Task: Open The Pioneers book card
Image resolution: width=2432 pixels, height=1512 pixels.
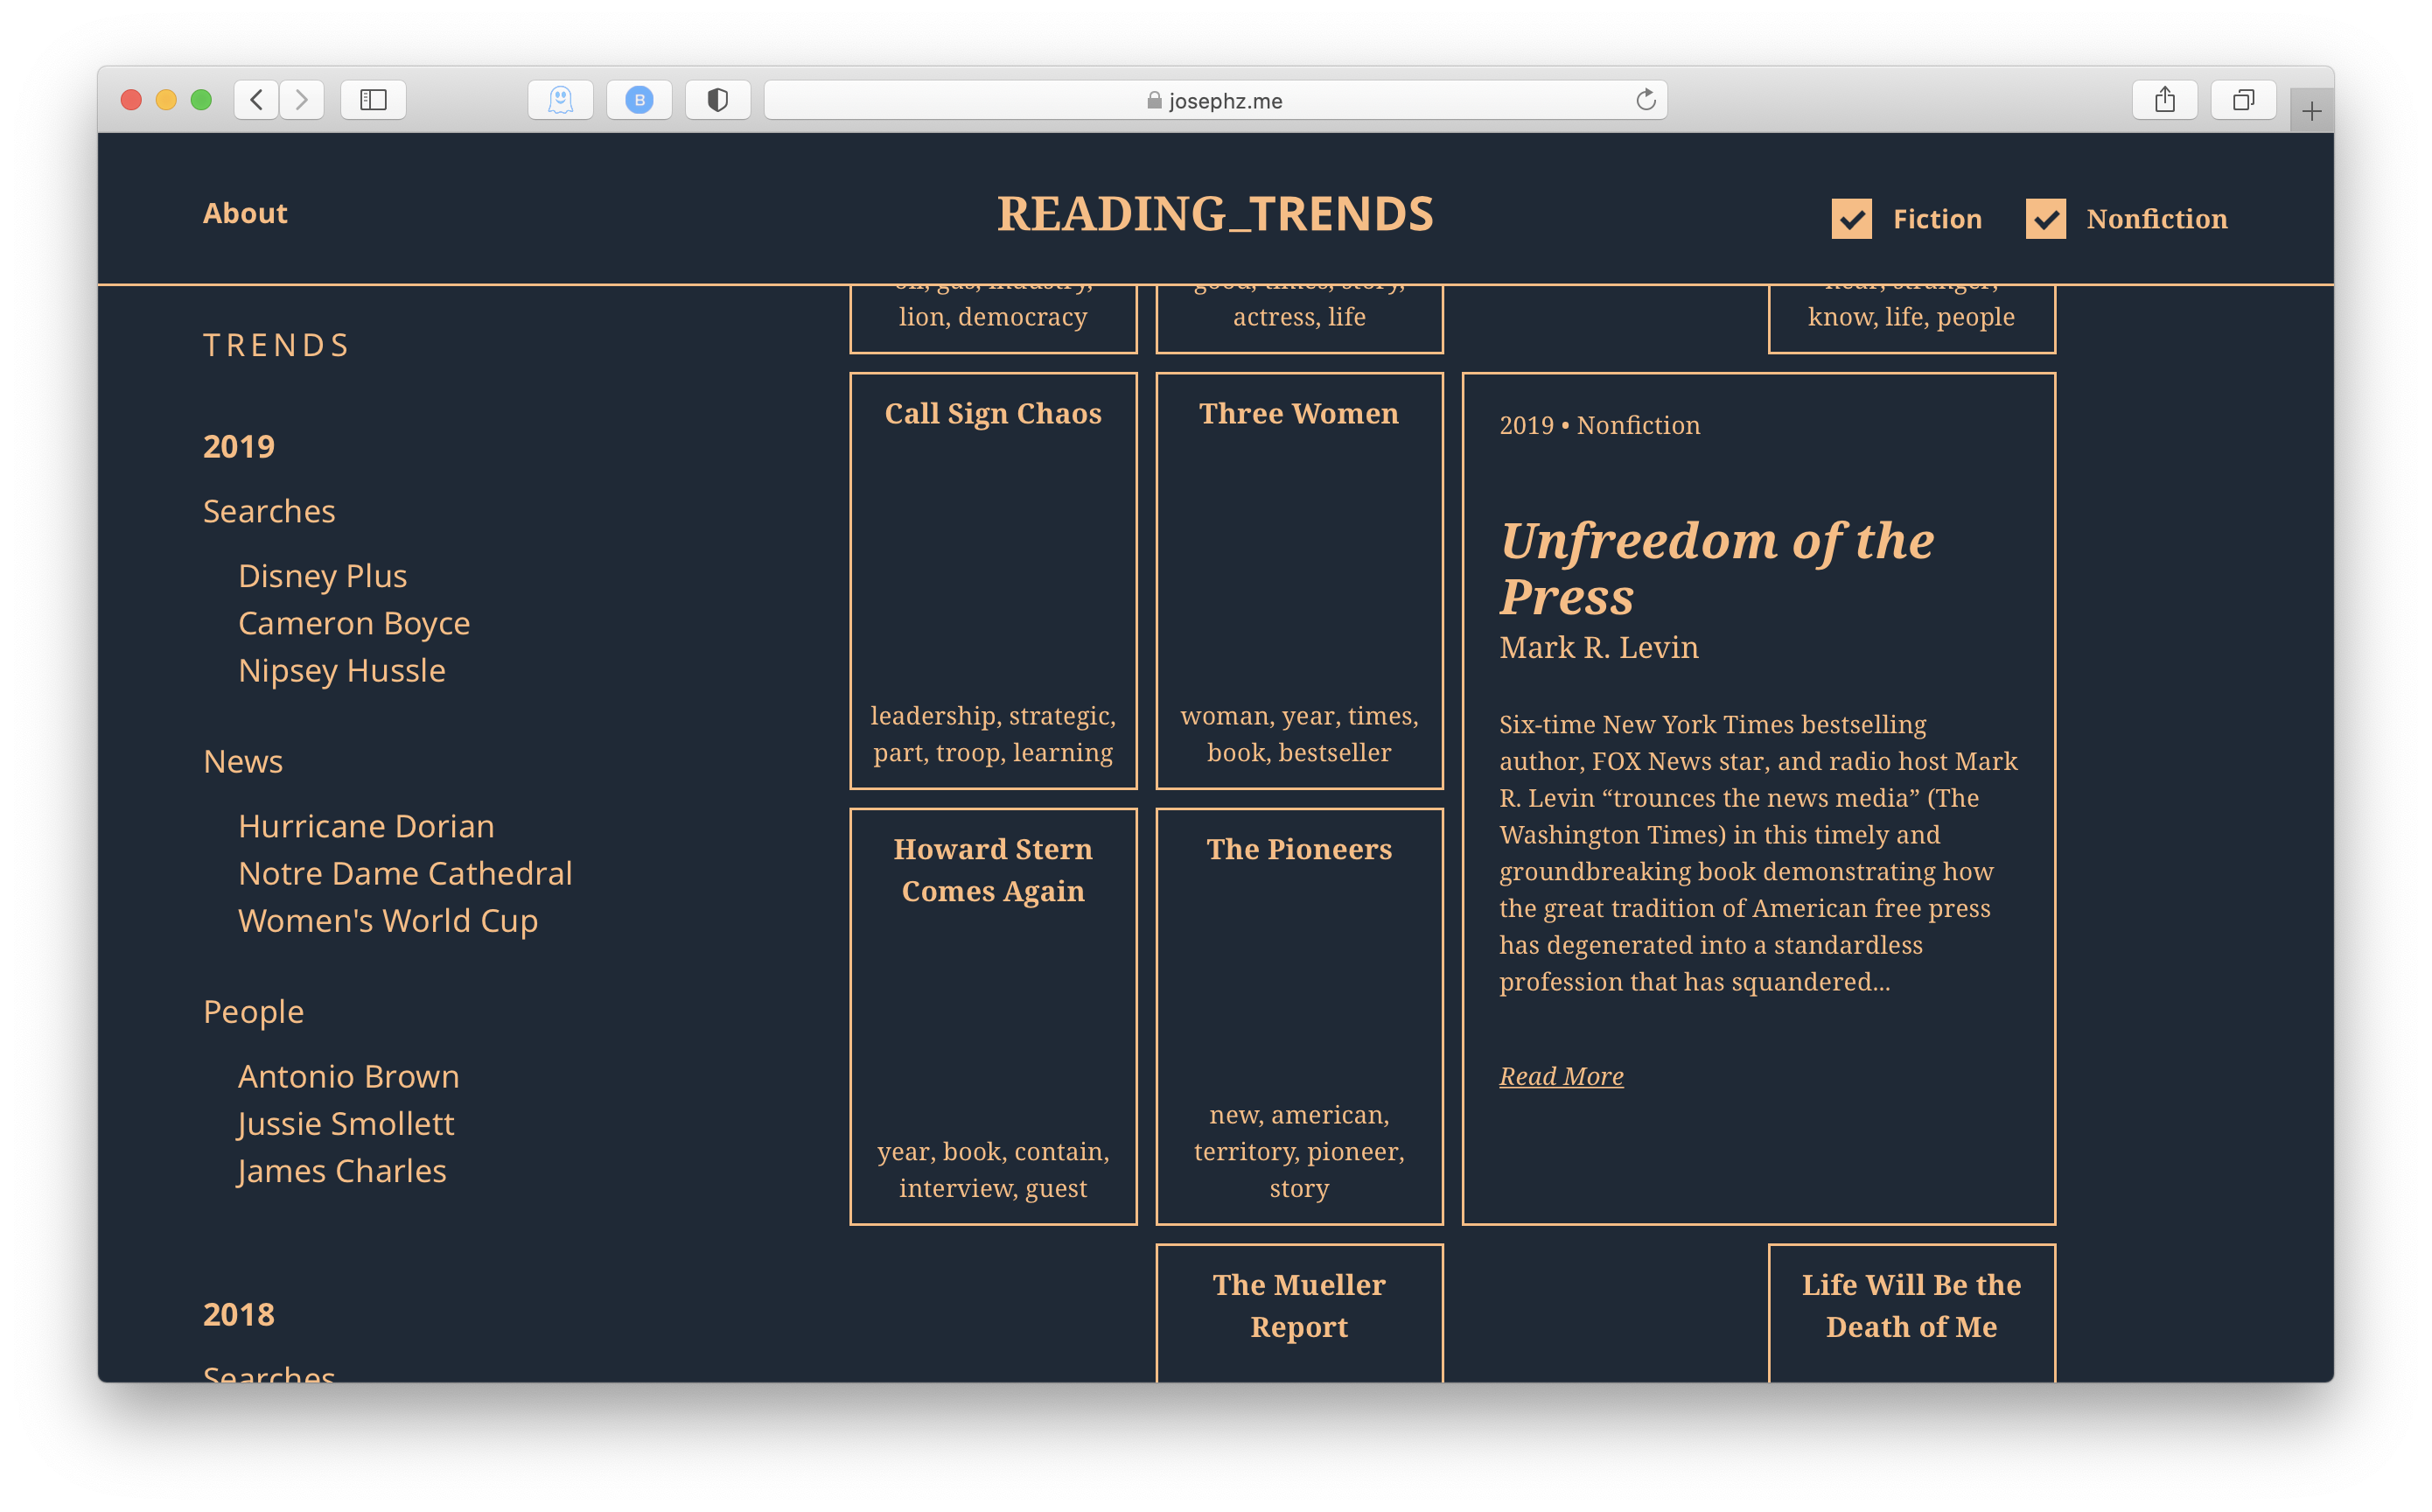Action: pos(1298,1015)
